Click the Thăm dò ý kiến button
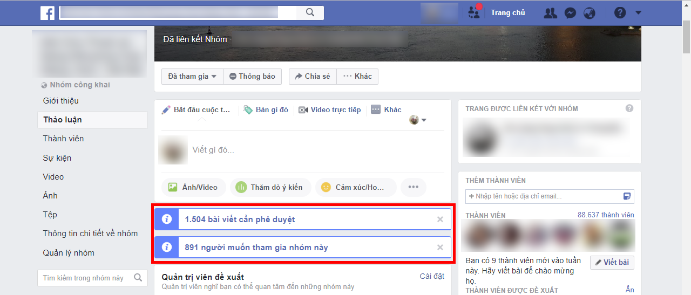Screen dimensions: 691x295 270,188
